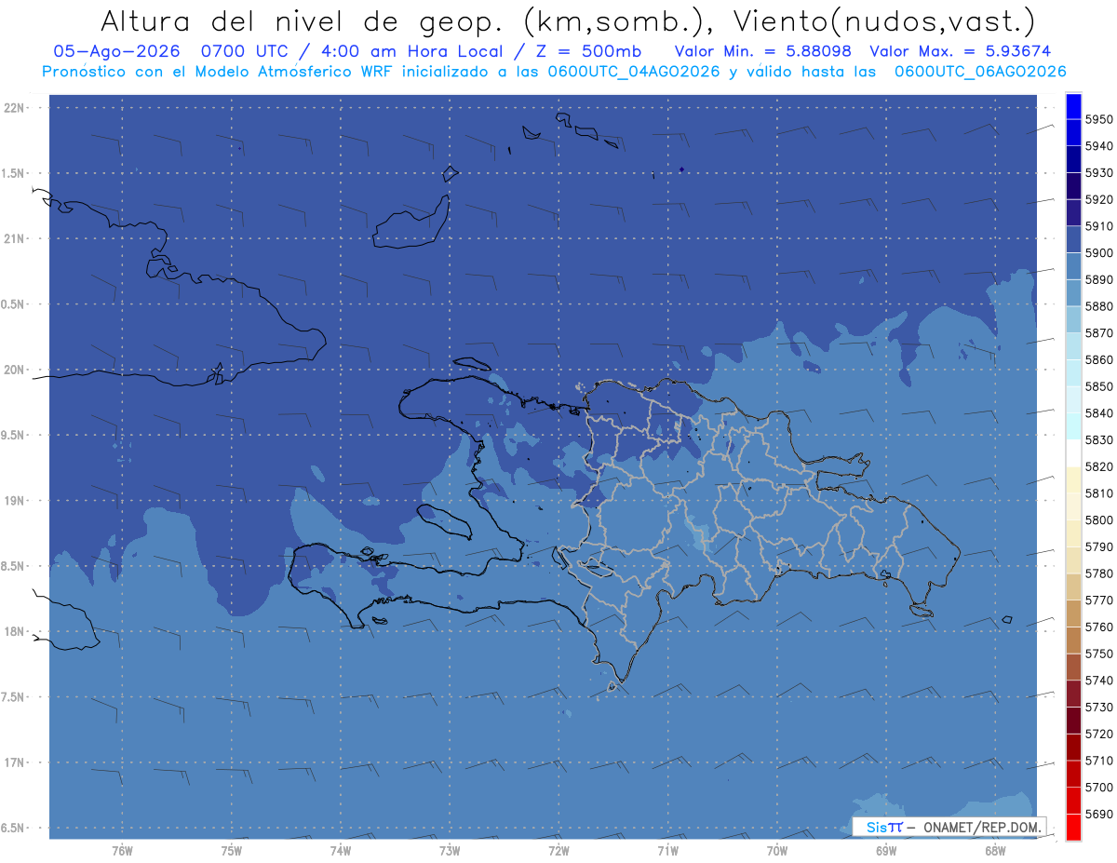Click the SisPI - ONAMET/REP.DOM. label box
Viewport: 1117px width, 863px height.
point(949,826)
